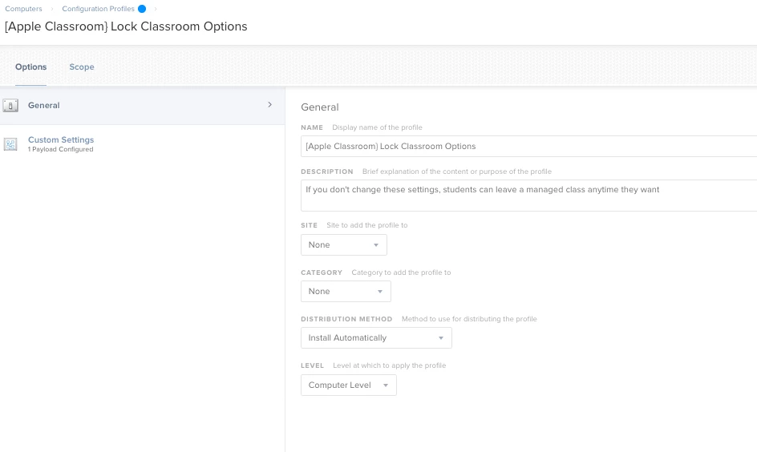
Task: Click the Custom Settings payload icon
Action: [10, 144]
